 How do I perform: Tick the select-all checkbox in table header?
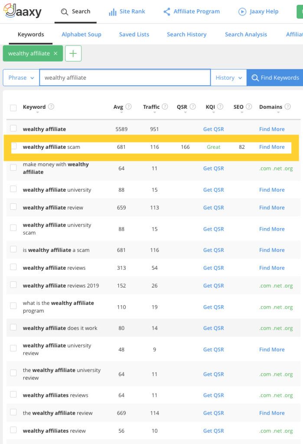(13, 108)
